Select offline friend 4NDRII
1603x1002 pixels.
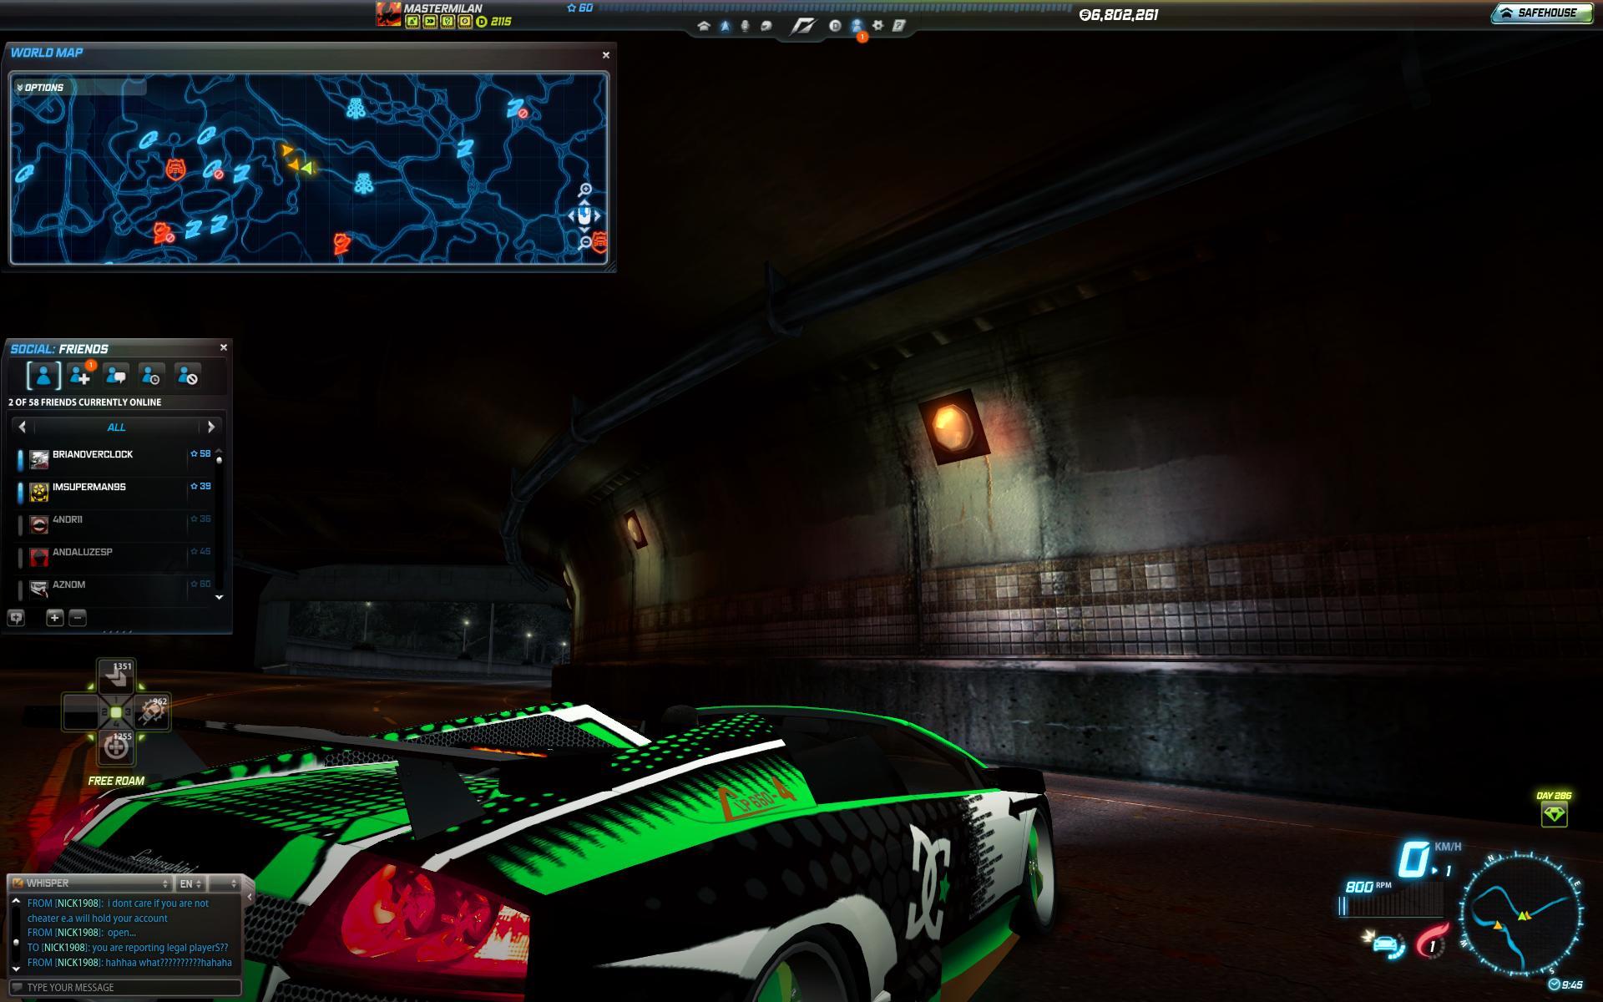coord(115,524)
